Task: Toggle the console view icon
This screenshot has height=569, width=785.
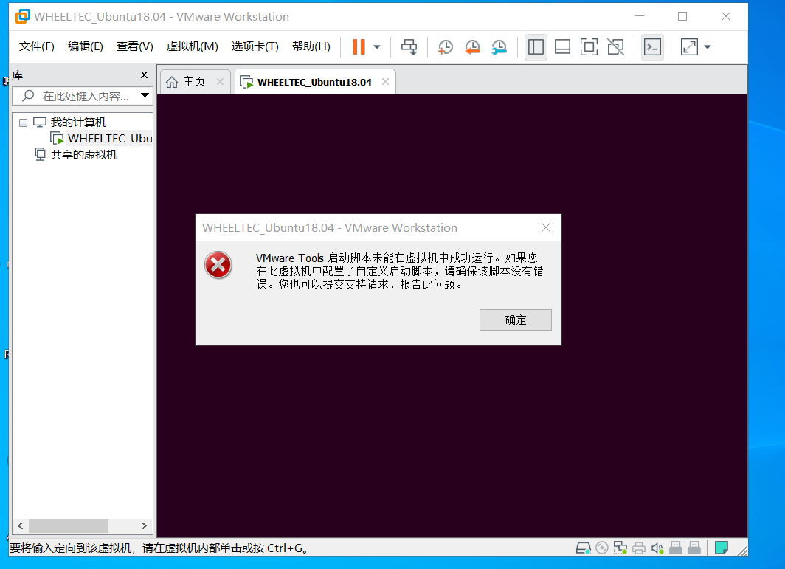Action: coord(652,47)
